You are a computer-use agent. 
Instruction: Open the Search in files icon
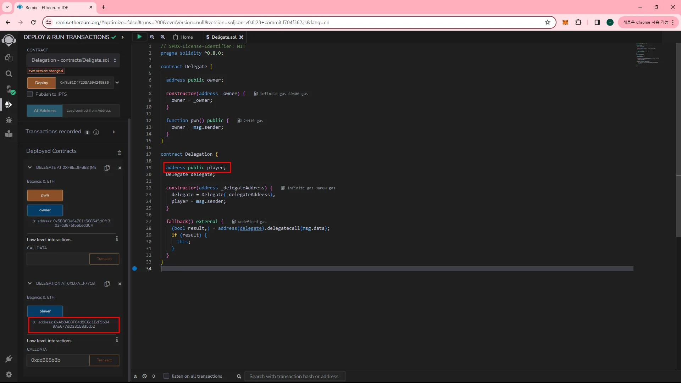tap(9, 73)
